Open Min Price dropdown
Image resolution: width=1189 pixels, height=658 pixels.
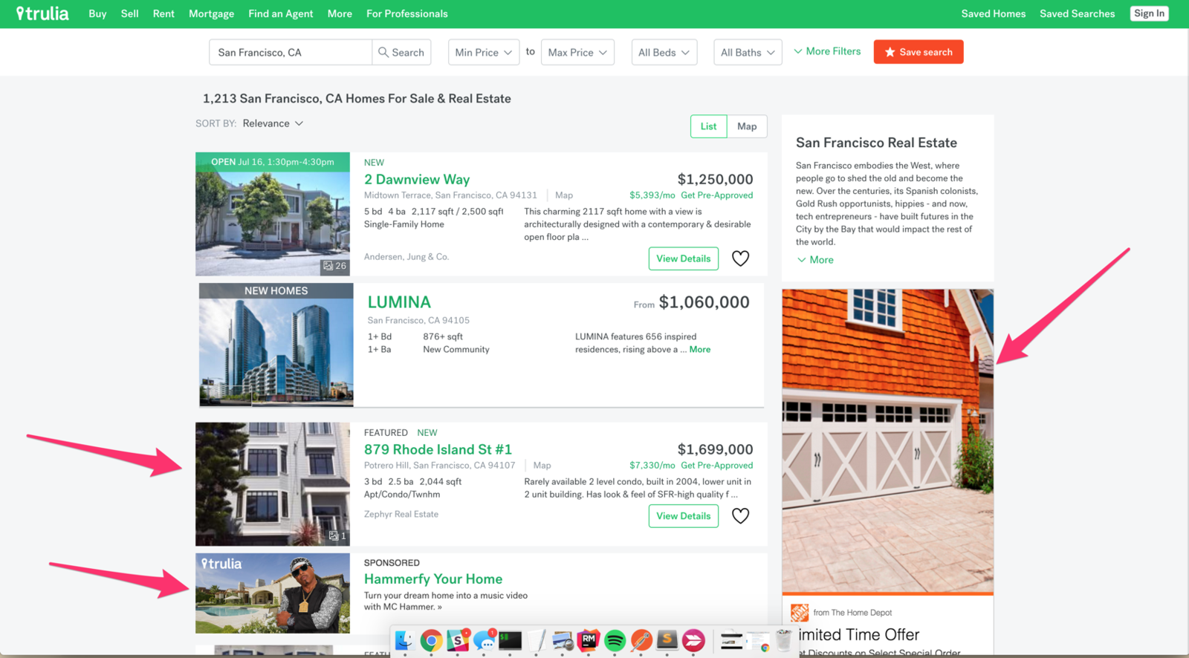tap(484, 52)
